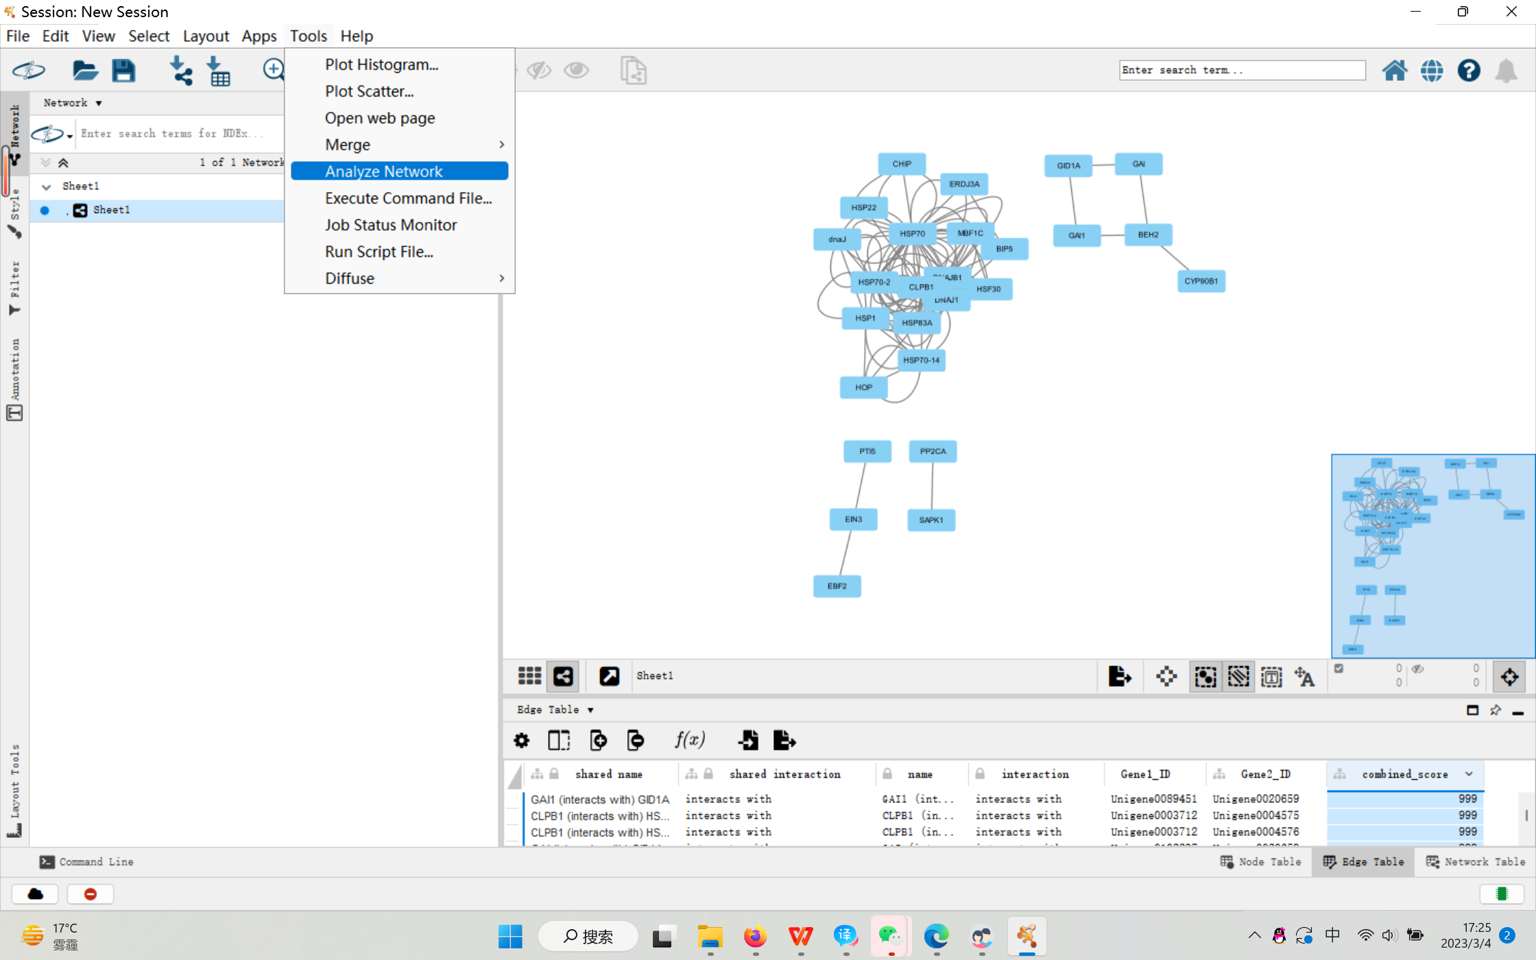
Task: Collapse the Sheet1 network group
Action: (x=46, y=186)
